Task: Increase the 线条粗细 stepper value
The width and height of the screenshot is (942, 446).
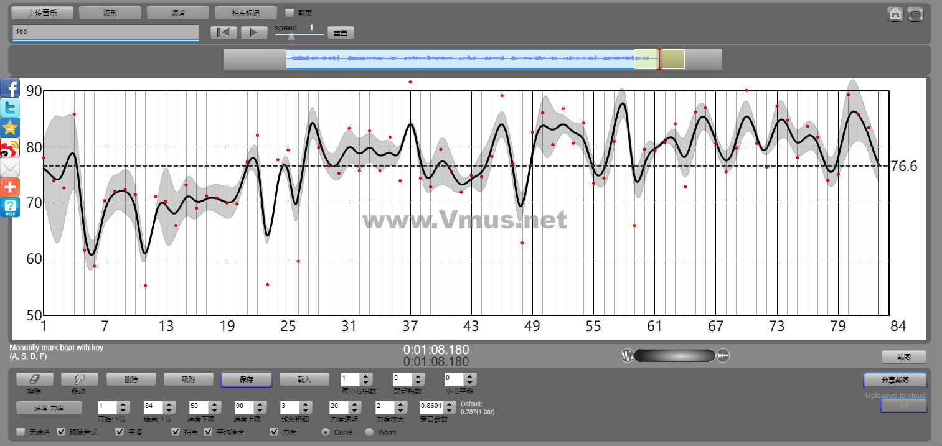Action: (x=306, y=404)
